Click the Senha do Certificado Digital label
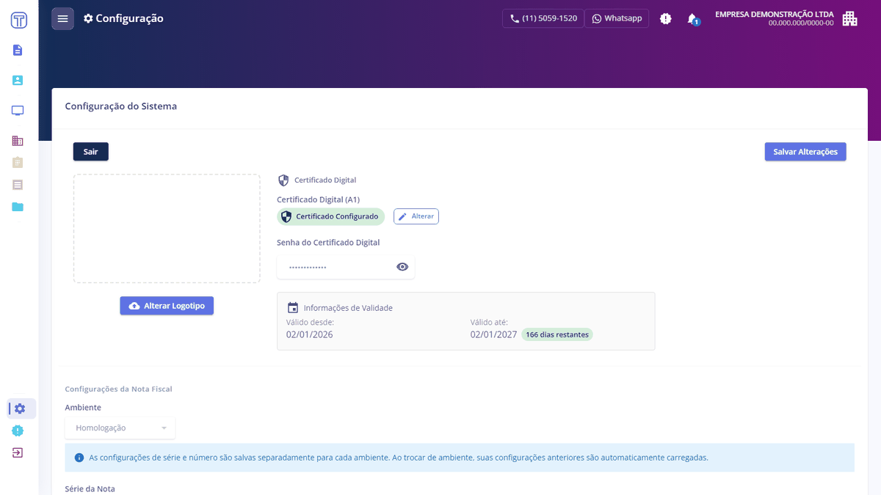The height and width of the screenshot is (495, 881). (328, 243)
